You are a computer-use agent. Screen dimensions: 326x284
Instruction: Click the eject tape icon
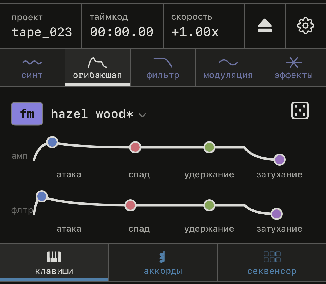(265, 26)
